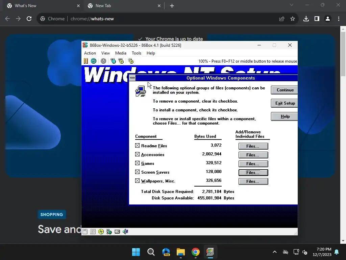Open the Help menu in 86Box
346x260 pixels.
151,53
